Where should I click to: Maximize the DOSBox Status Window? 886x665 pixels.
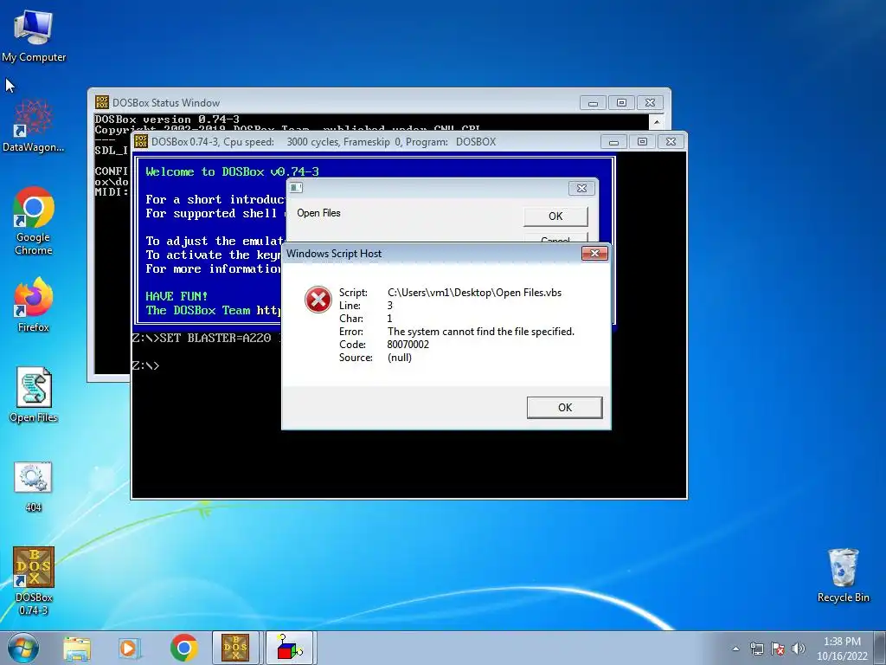[621, 103]
